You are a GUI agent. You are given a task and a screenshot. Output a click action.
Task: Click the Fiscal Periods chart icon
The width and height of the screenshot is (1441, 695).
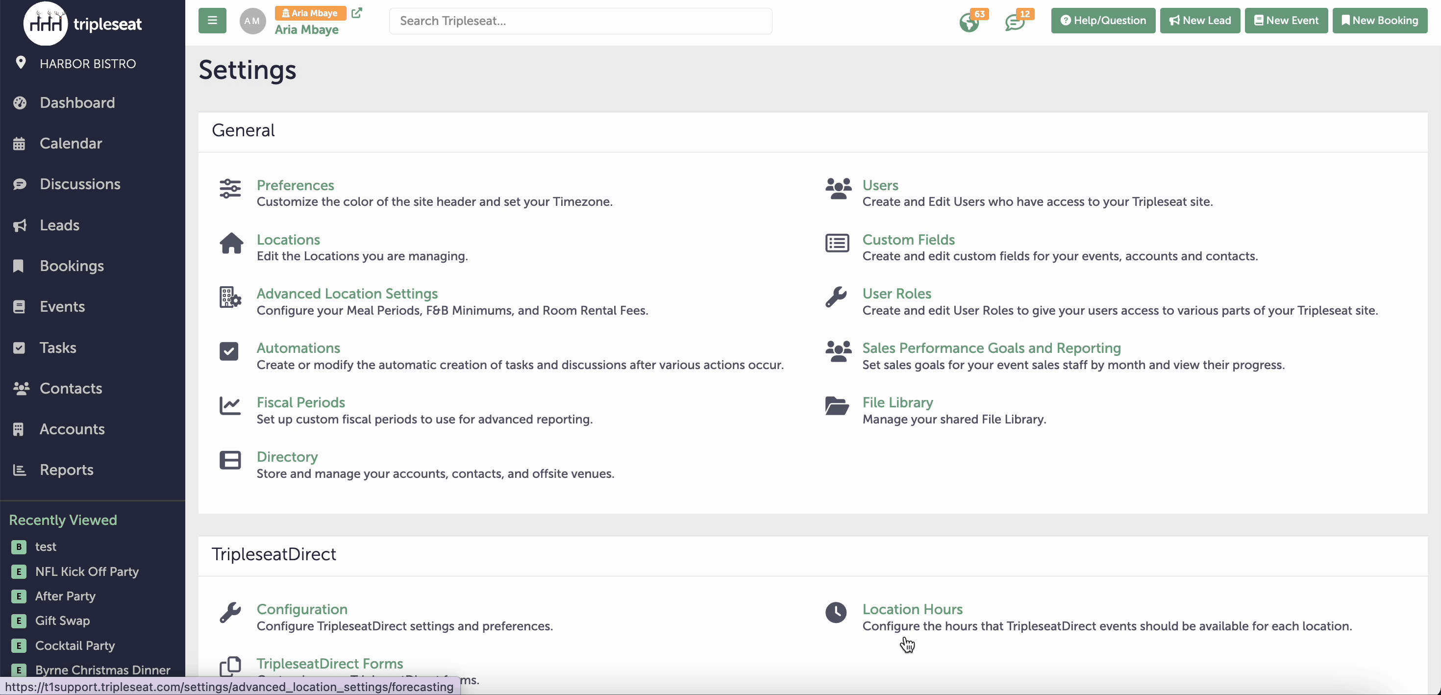[x=230, y=406]
